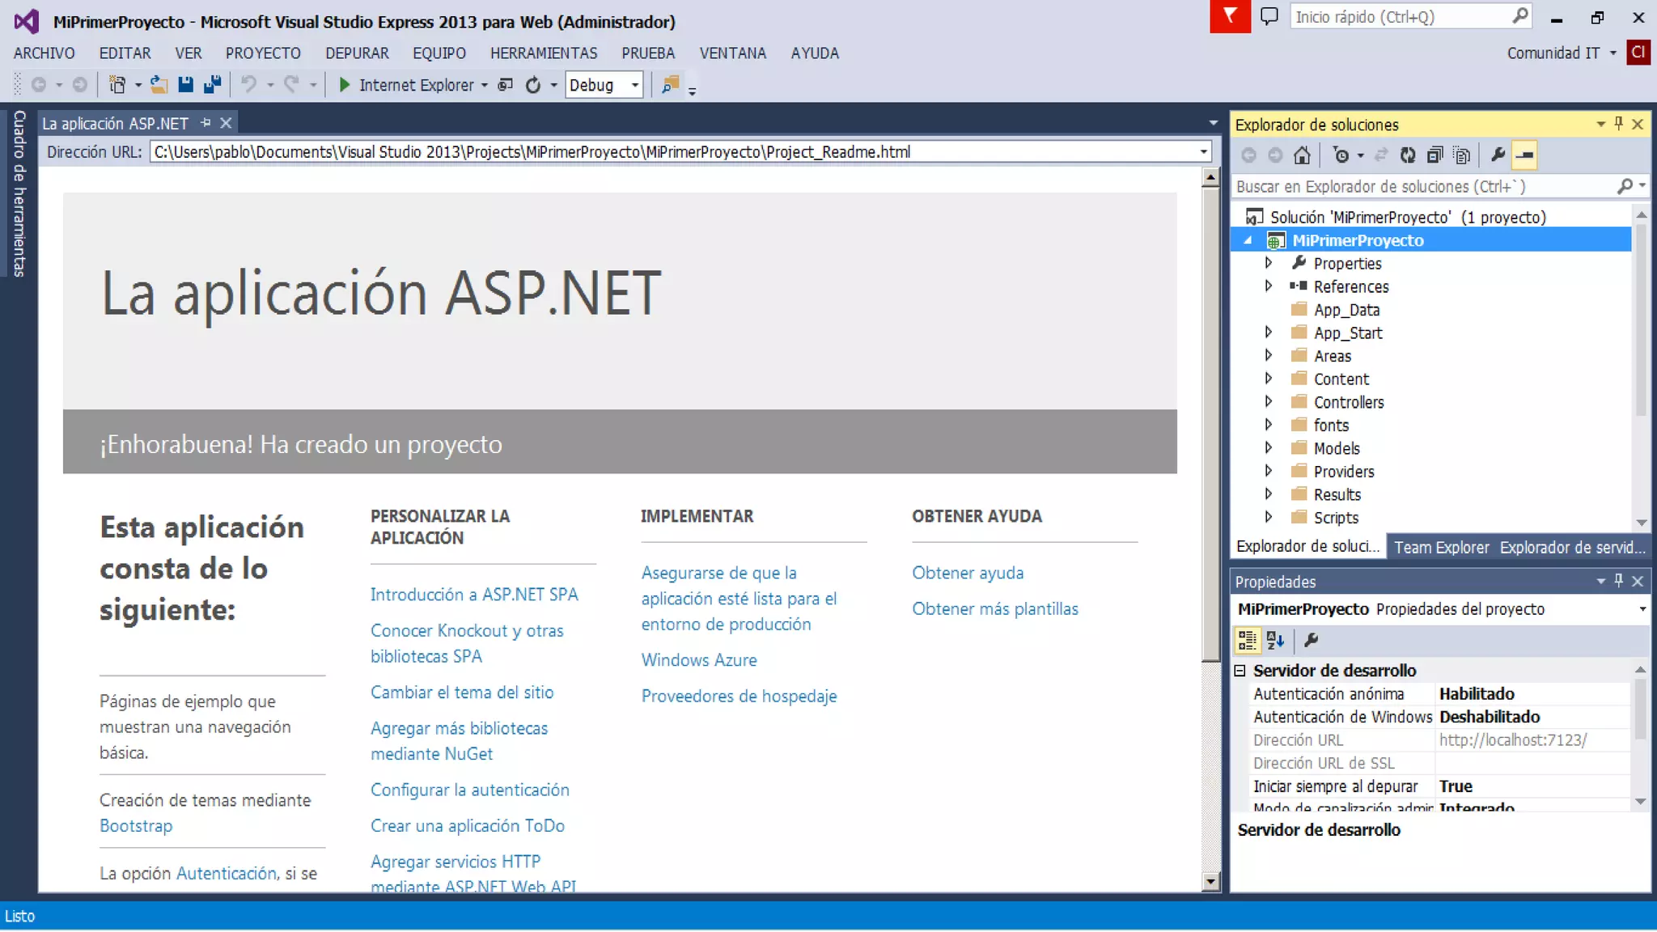Switch to the Team Explorer tab
The image size is (1657, 932).
click(1441, 548)
